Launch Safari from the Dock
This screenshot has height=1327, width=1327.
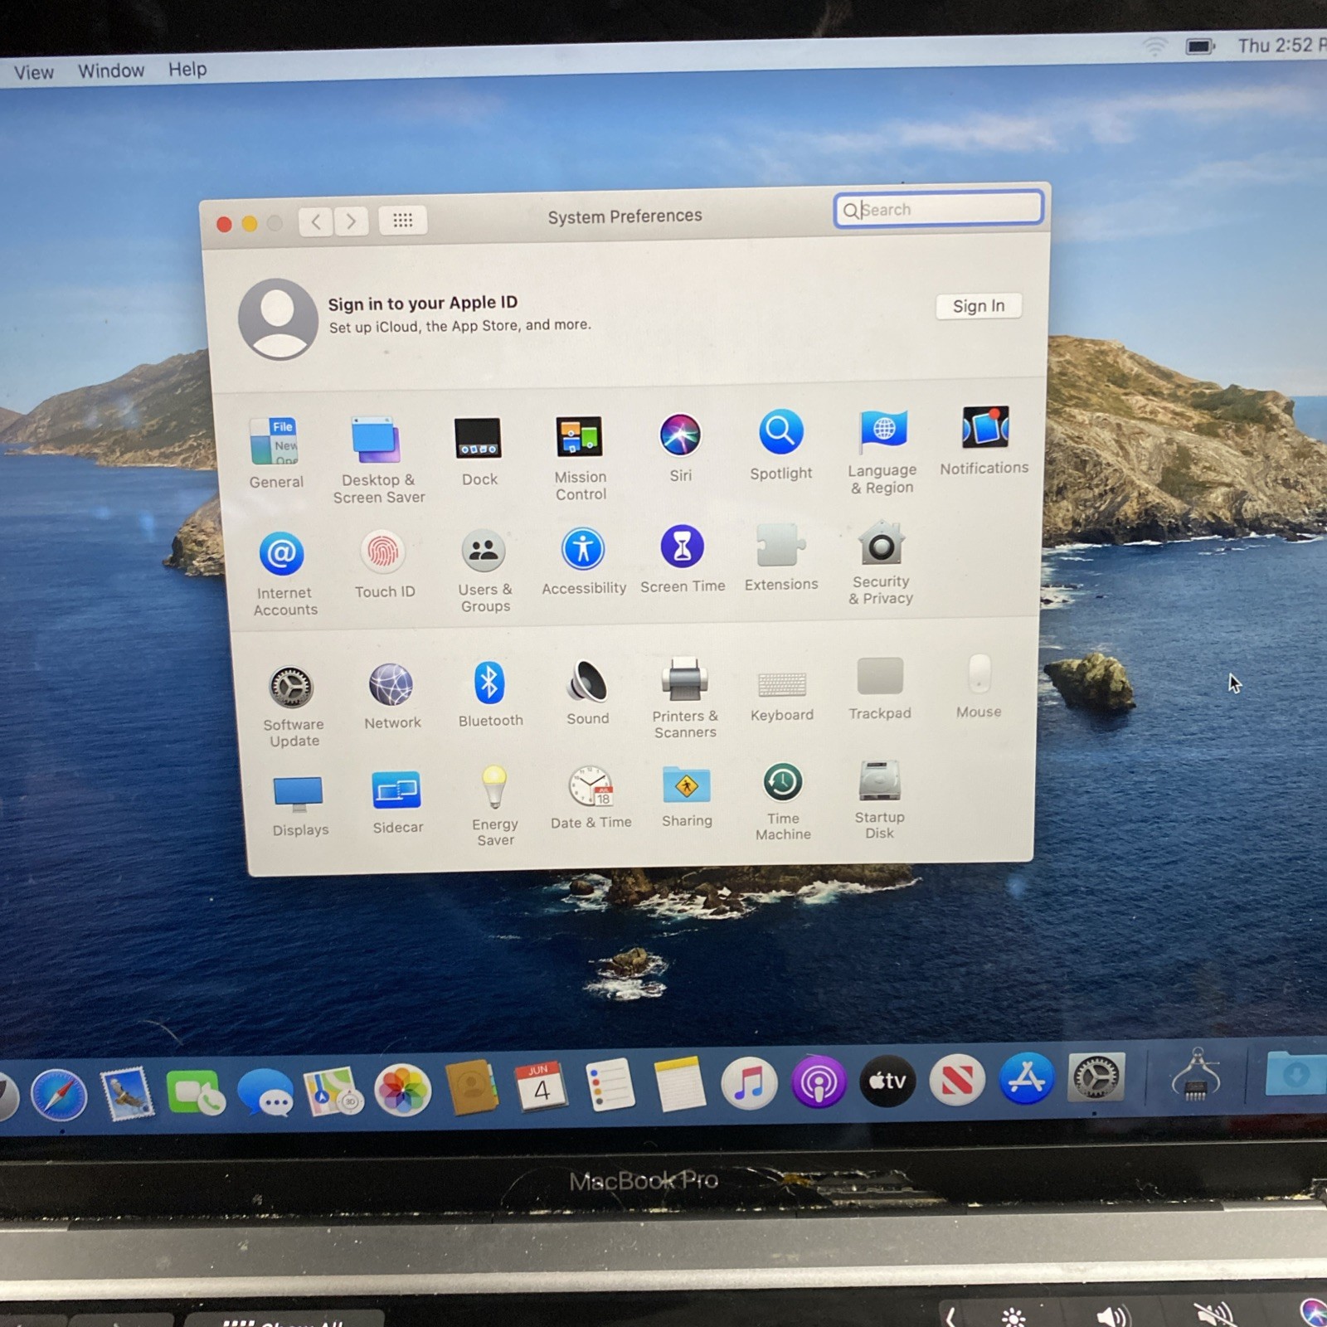58,1096
